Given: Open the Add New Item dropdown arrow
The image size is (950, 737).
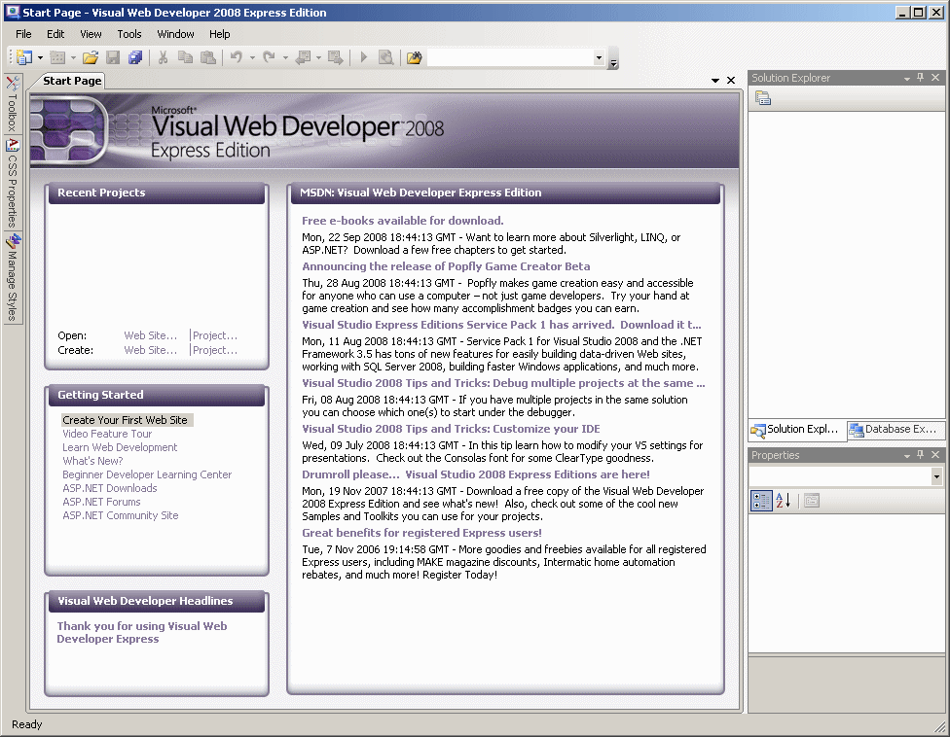Looking at the screenshot, I should coord(73,58).
